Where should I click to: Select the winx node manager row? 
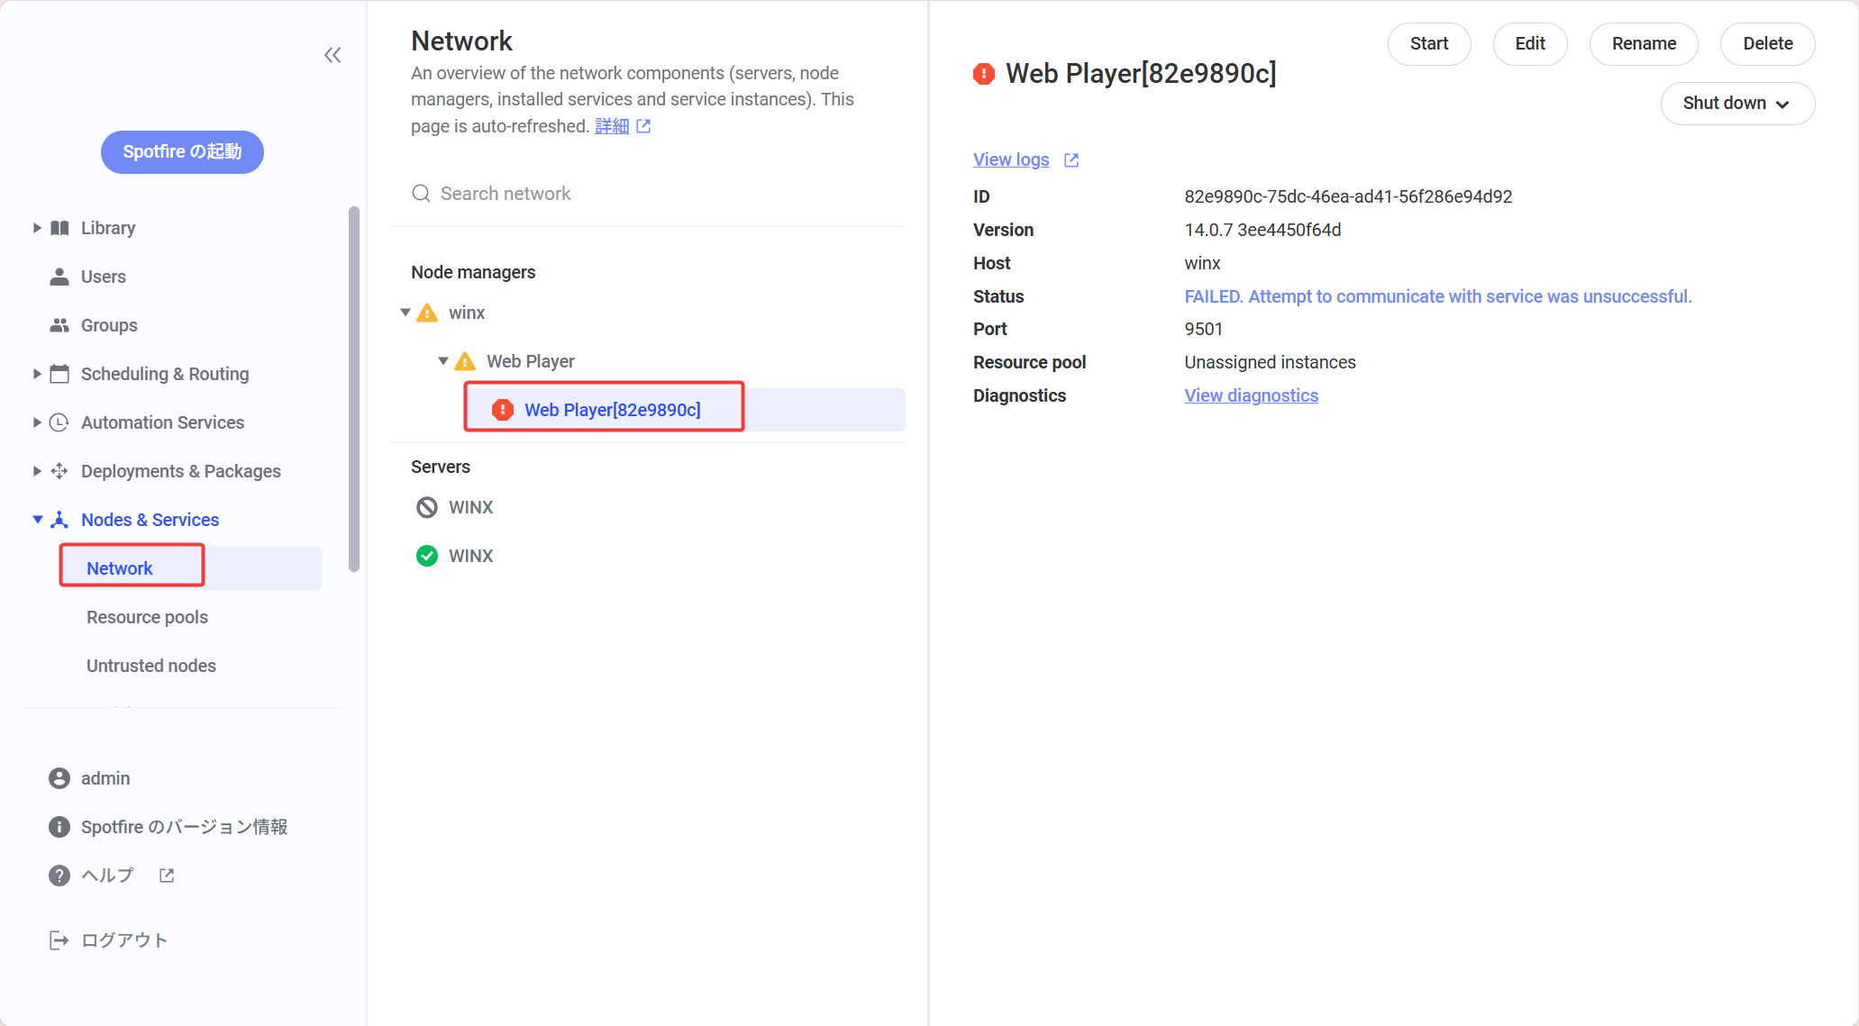tap(467, 313)
